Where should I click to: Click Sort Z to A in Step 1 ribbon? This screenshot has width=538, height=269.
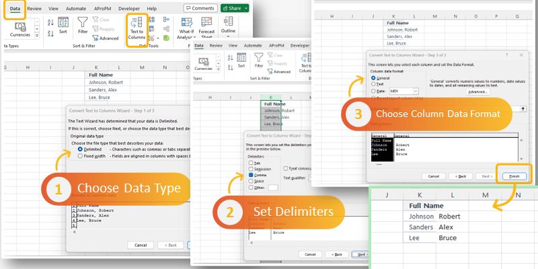pyautogui.click(x=51, y=34)
